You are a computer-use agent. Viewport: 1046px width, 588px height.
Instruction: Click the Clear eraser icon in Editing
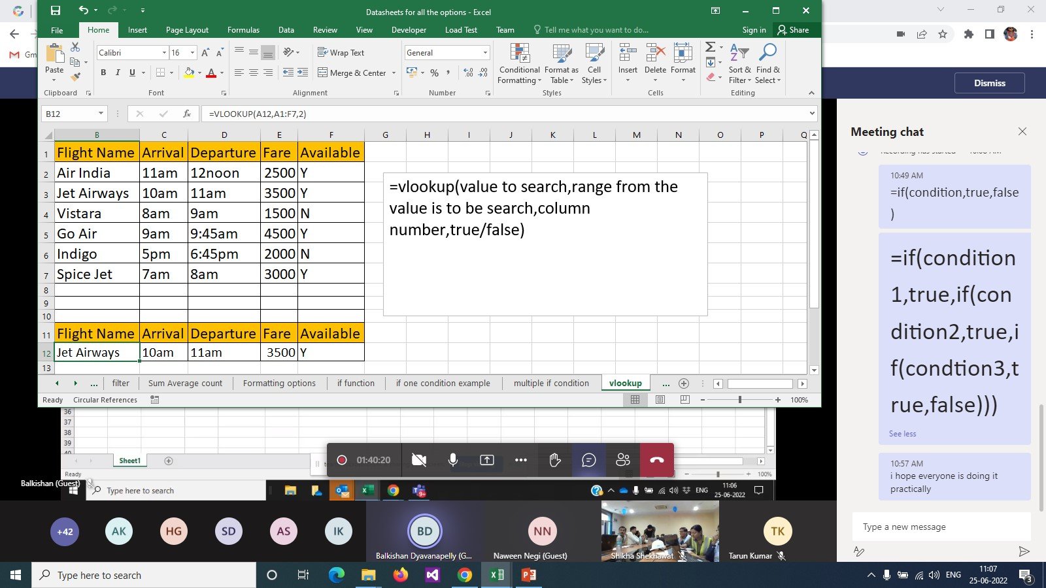711,77
